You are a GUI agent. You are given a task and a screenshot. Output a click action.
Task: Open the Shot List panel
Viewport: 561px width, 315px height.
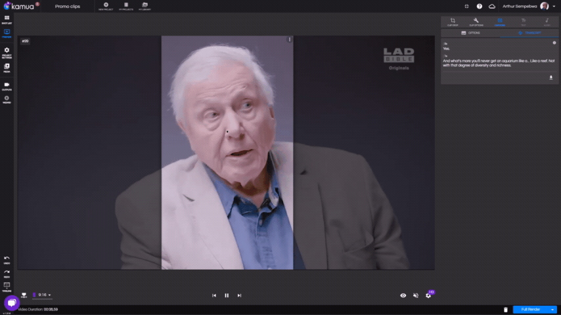pos(7,19)
